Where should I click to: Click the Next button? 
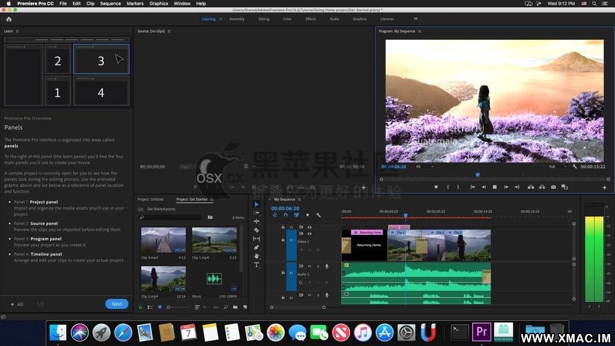tap(117, 304)
